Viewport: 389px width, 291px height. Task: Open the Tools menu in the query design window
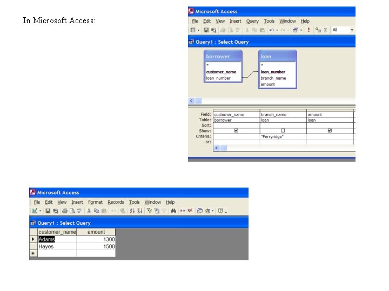click(x=269, y=21)
